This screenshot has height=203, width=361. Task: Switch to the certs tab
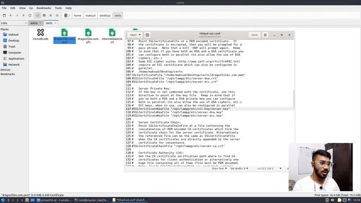pyautogui.click(x=49, y=23)
